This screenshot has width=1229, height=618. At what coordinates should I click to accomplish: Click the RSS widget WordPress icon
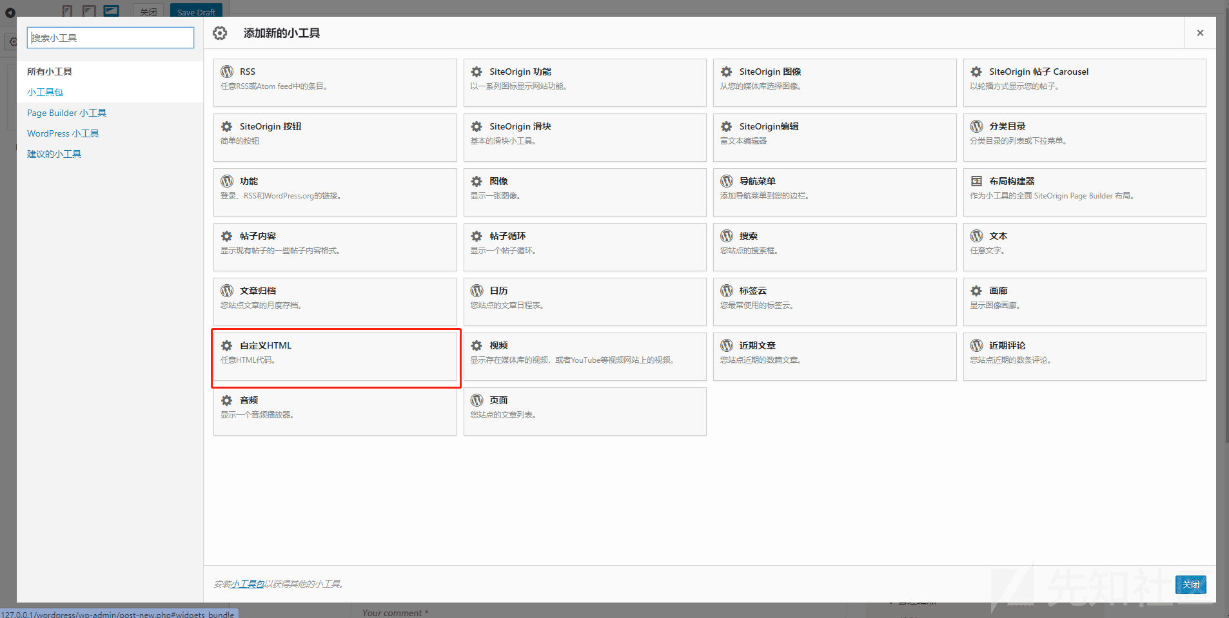pos(227,72)
